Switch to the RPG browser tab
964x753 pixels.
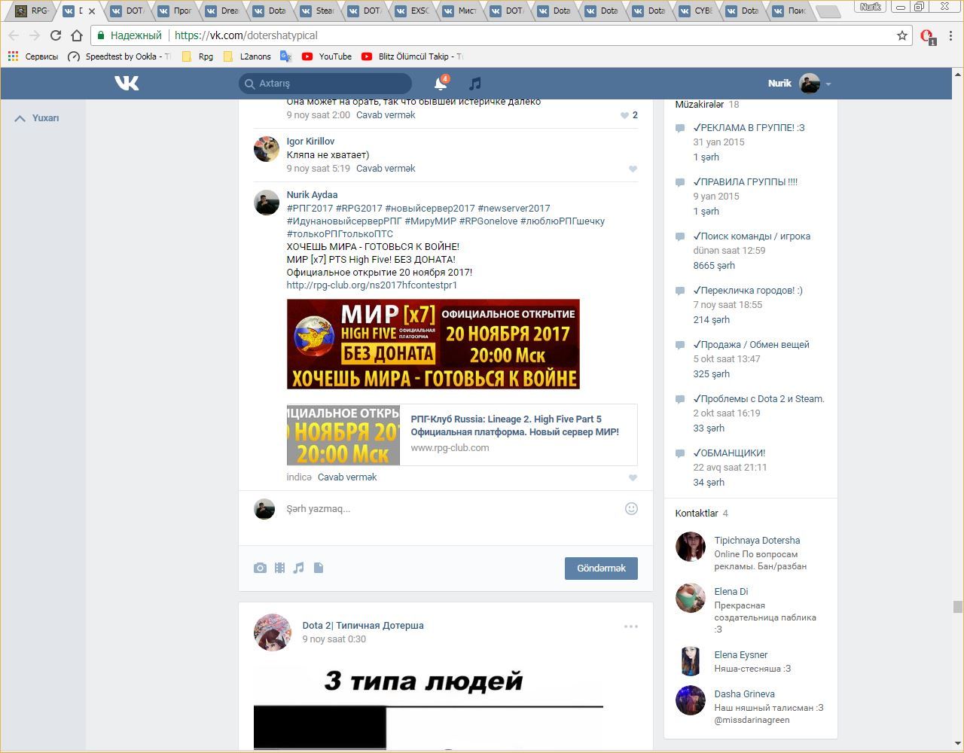click(32, 11)
